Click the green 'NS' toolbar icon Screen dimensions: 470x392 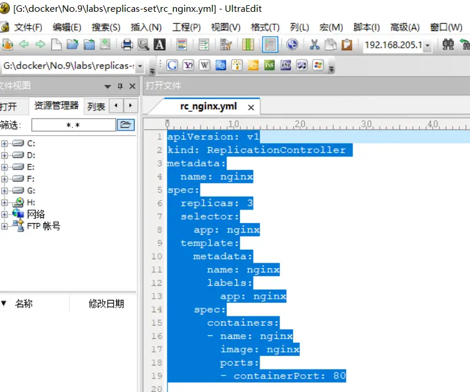coord(269,65)
